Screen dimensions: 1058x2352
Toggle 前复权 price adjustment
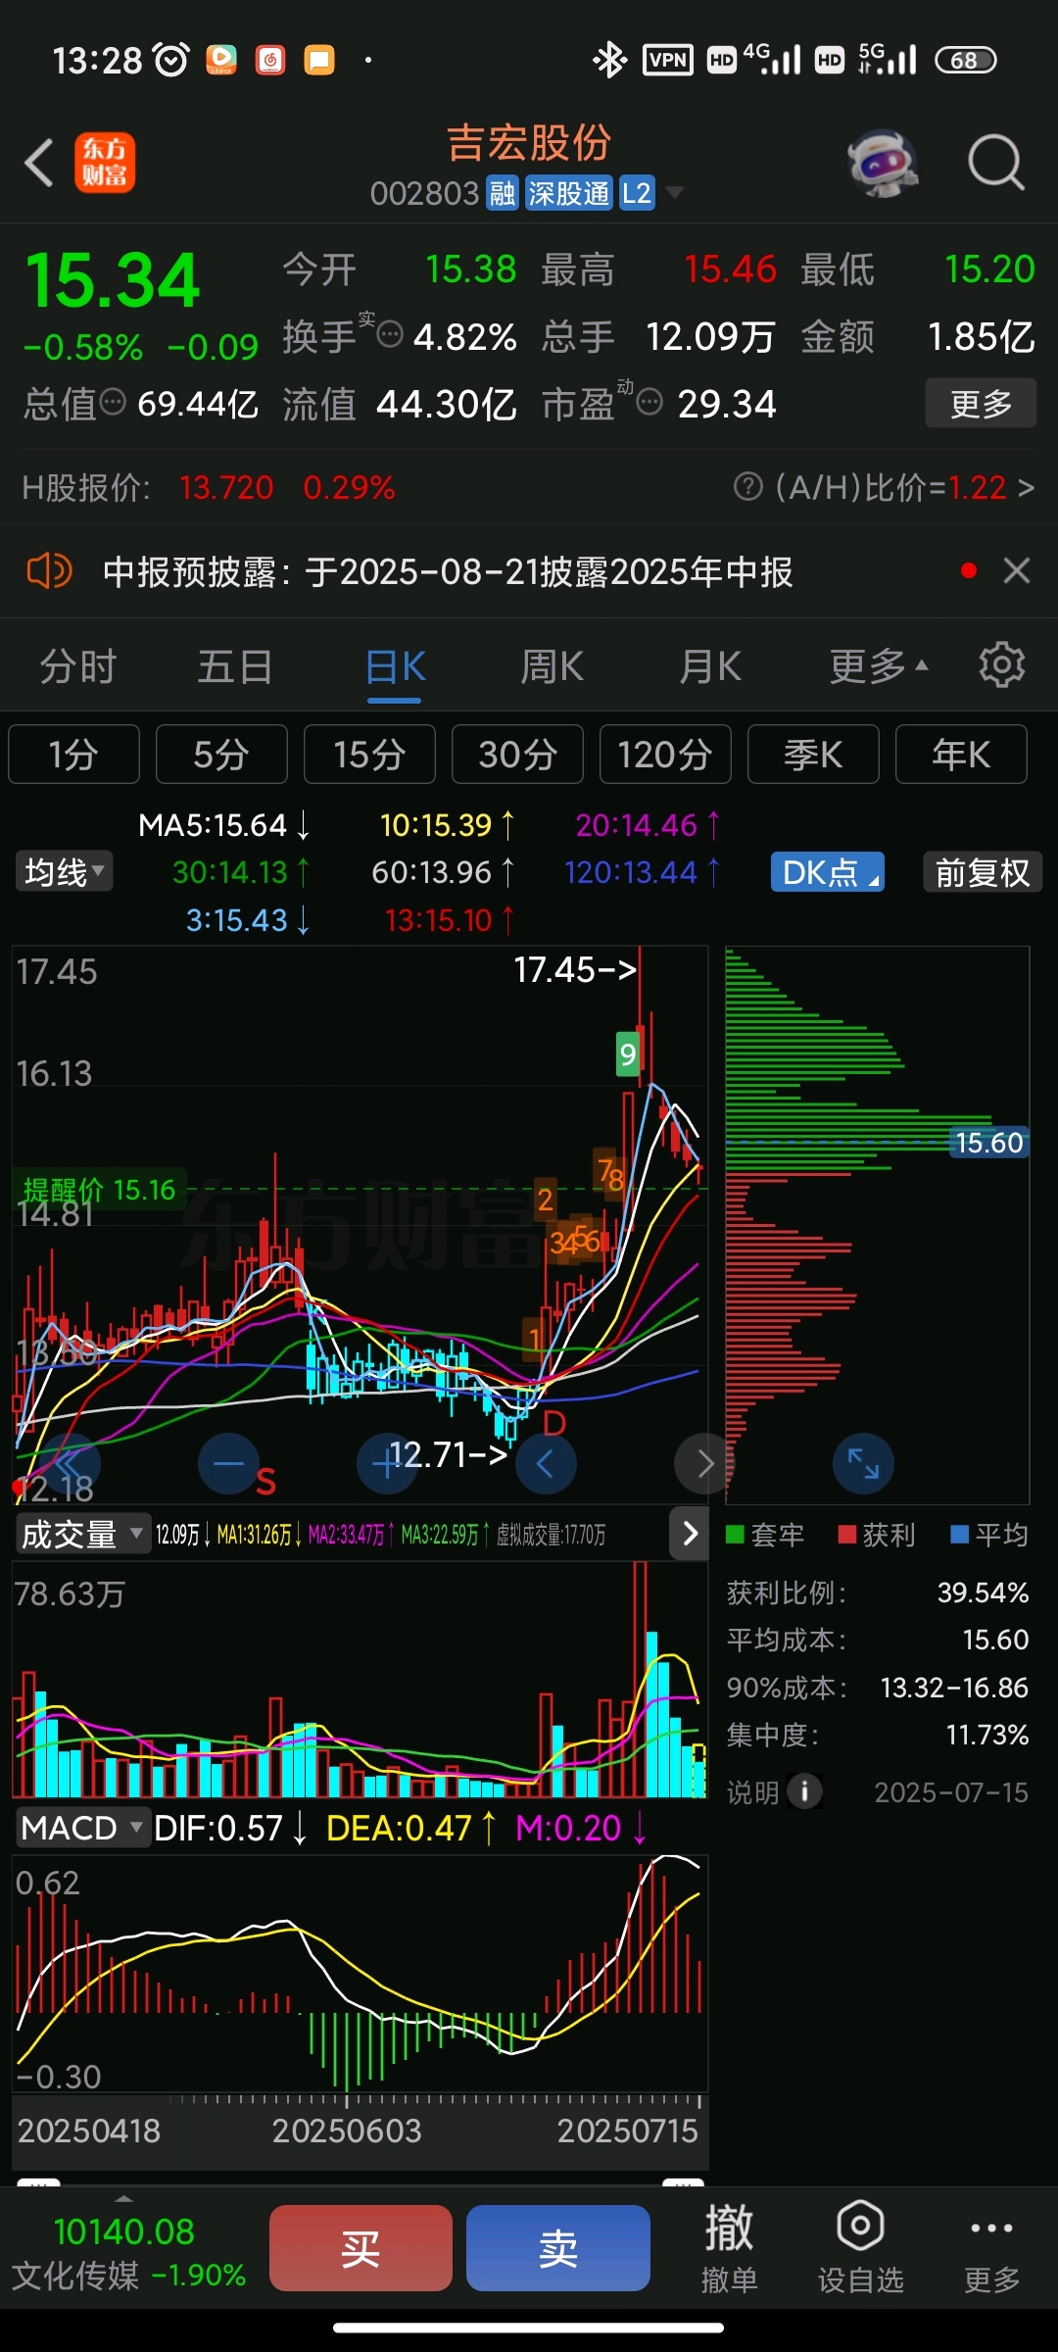(982, 872)
